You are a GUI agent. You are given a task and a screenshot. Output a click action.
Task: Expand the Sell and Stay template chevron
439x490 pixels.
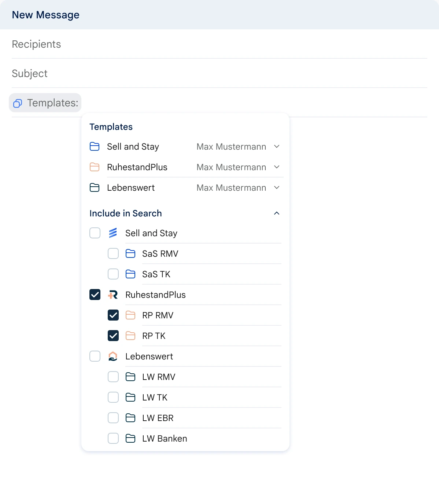(277, 147)
